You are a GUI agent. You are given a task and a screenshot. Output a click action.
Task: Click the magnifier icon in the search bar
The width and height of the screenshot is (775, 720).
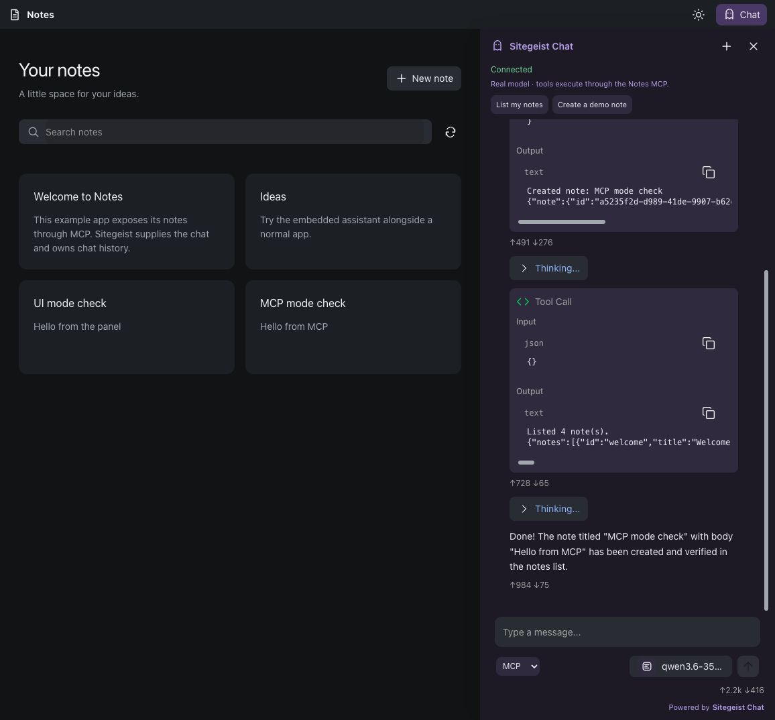tap(33, 132)
